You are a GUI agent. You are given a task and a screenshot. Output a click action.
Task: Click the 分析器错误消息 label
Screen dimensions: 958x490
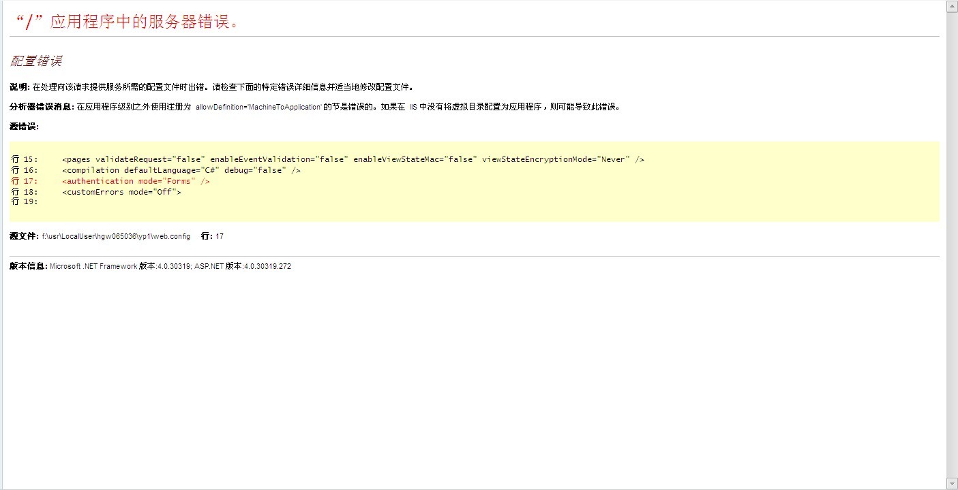coord(41,107)
